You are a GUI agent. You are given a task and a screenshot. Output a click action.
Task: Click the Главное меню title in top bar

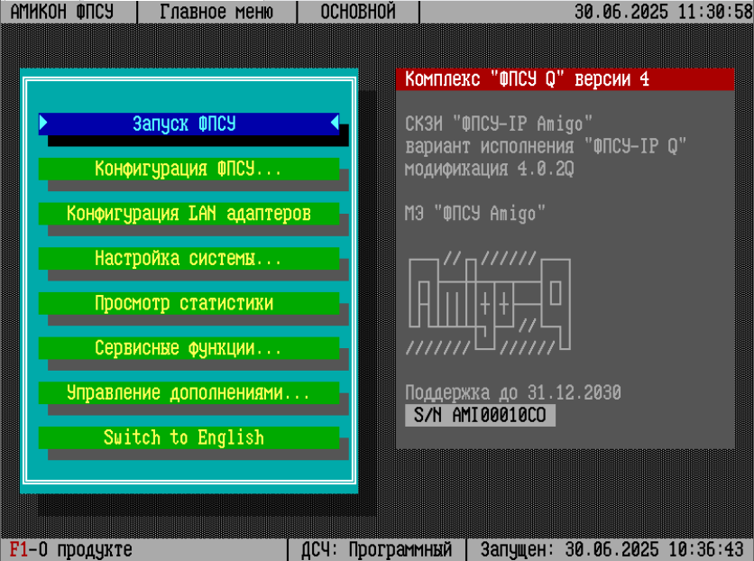[216, 12]
